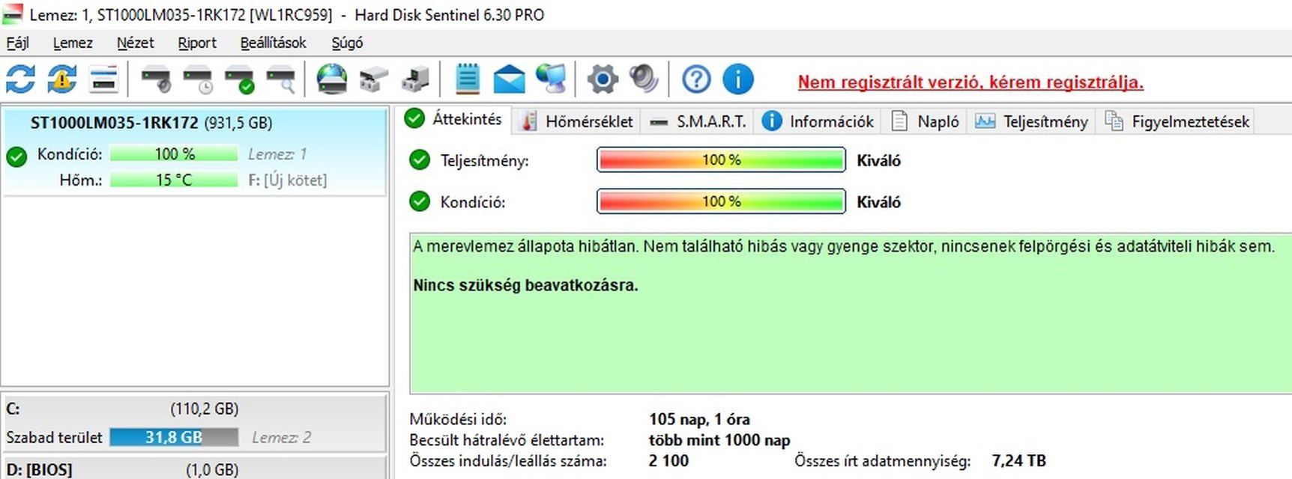Click the Teljesítmény 100 % gradient bar
The image size is (1292, 479).
(721, 159)
